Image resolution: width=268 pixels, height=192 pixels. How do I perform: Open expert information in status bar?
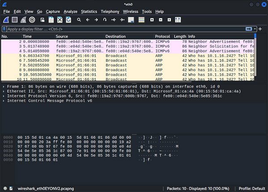[x=5, y=188]
